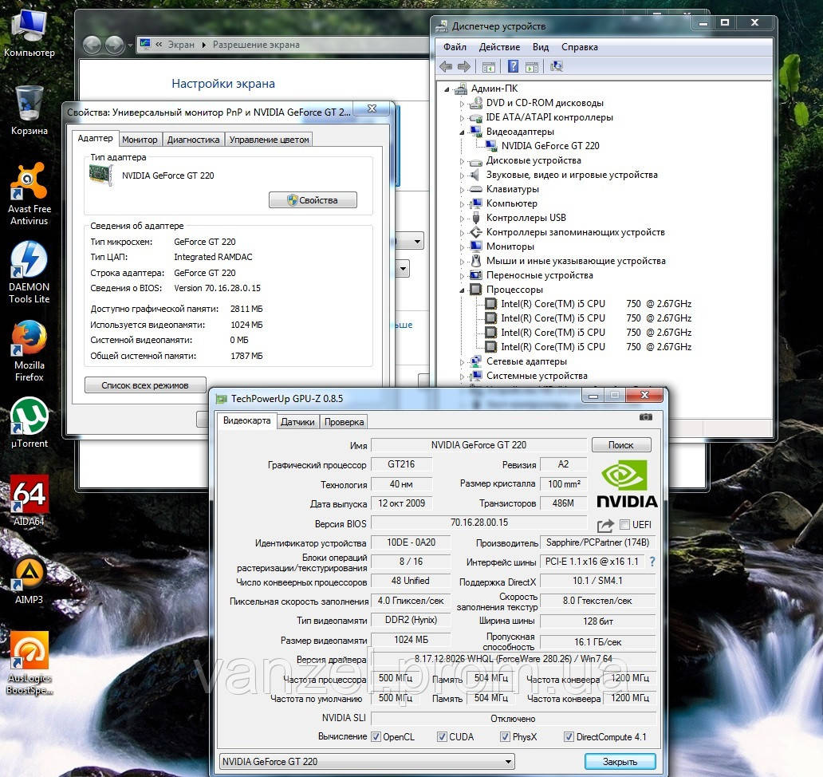Toggle the PhysX checkbox in GPU-Z
823x777 pixels.
(505, 736)
